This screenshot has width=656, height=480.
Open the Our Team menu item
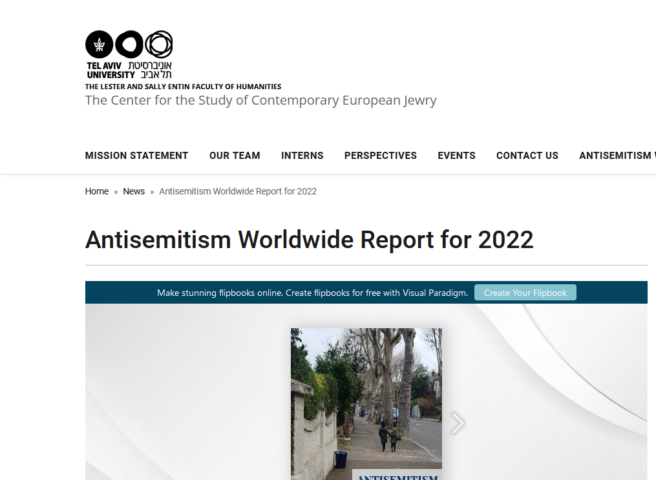pyautogui.click(x=235, y=156)
